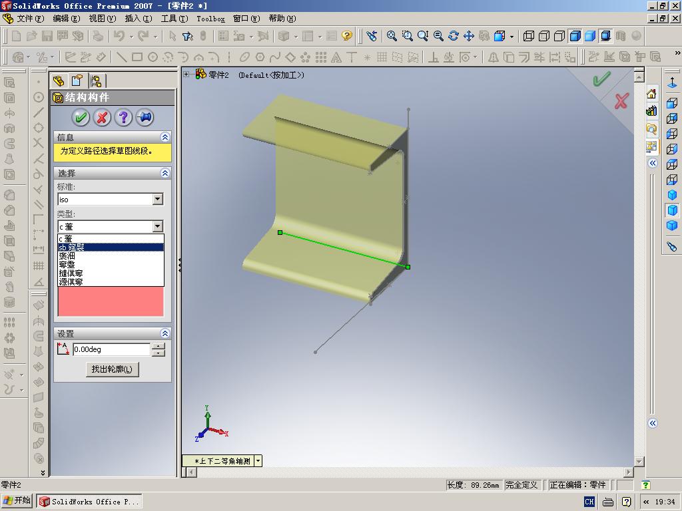Select Shaded display style icon

click(x=590, y=36)
